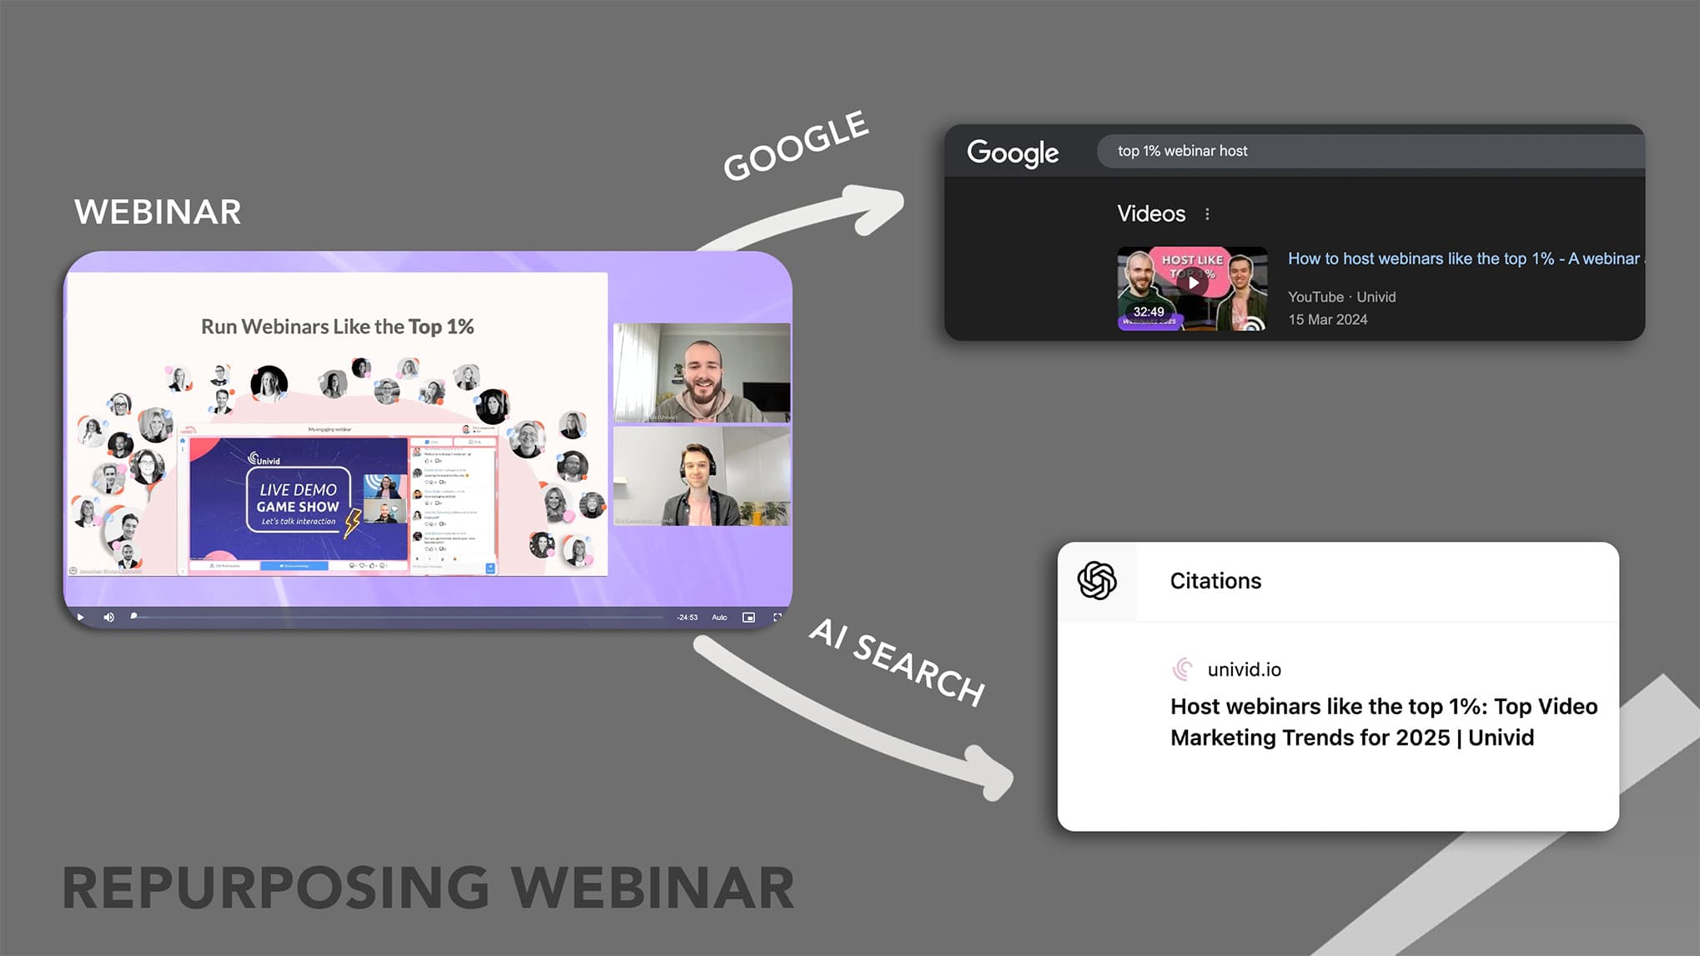Click the video progress bar track

(400, 618)
